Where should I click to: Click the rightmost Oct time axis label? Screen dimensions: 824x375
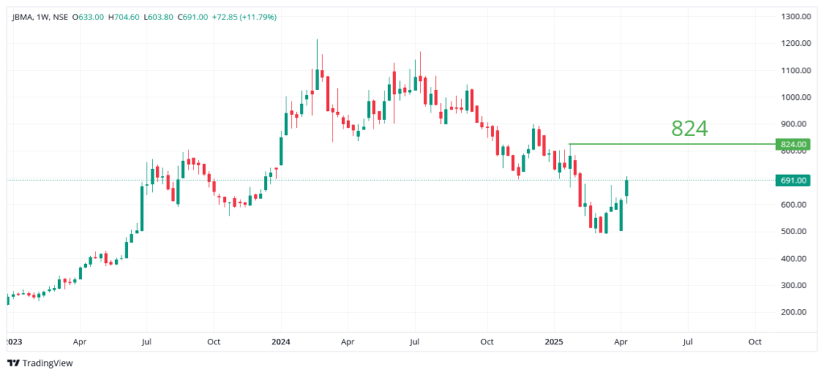click(x=755, y=340)
